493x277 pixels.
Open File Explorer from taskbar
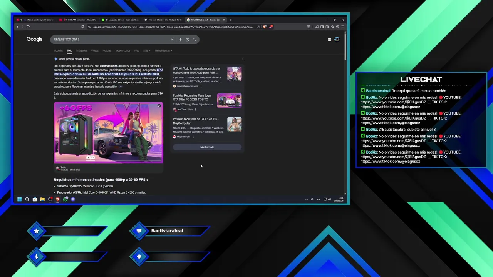click(42, 199)
